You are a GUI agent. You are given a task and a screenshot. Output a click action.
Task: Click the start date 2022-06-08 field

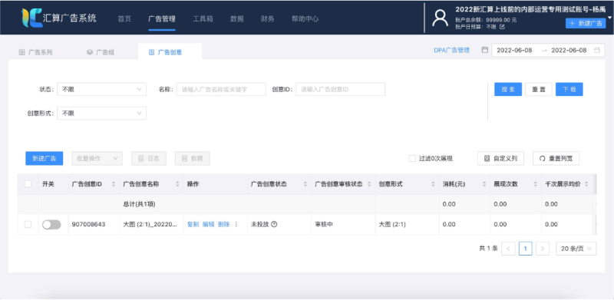(x=514, y=50)
